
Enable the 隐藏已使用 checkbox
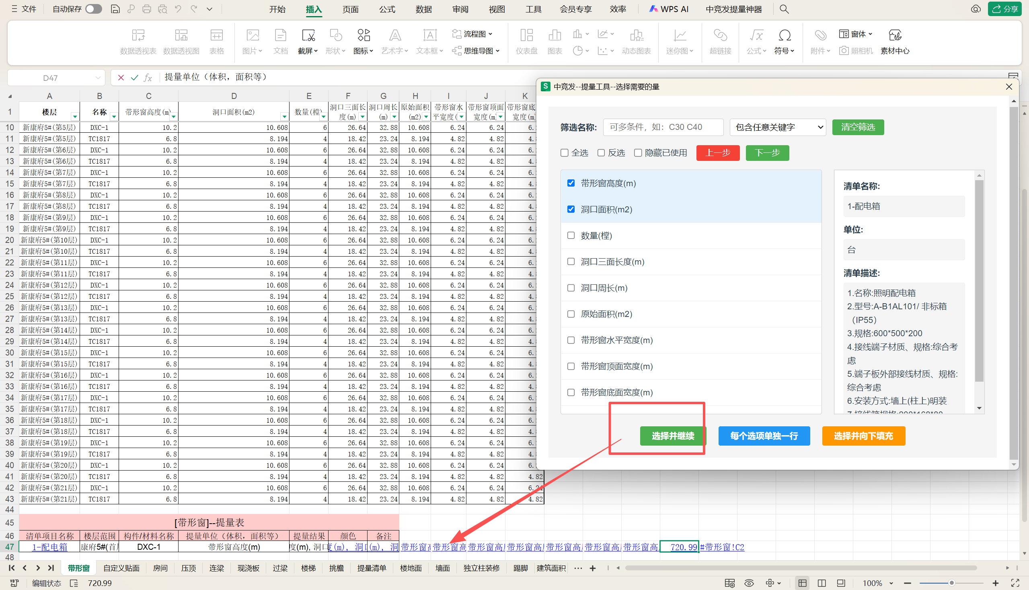click(638, 153)
